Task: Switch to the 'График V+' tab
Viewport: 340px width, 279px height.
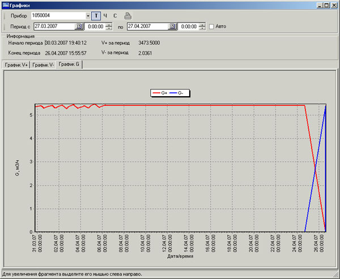Action: [x=16, y=65]
